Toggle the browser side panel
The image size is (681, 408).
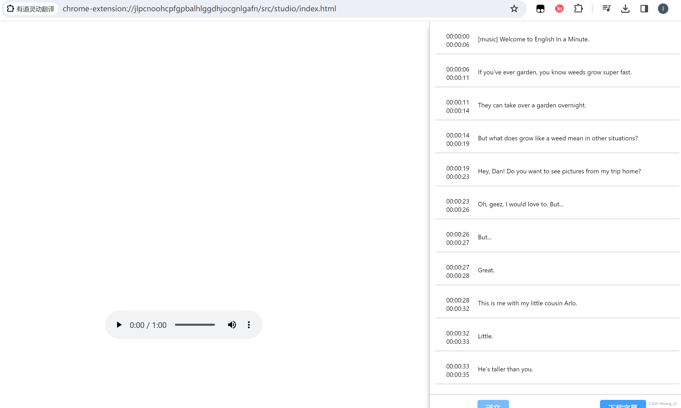coord(644,9)
